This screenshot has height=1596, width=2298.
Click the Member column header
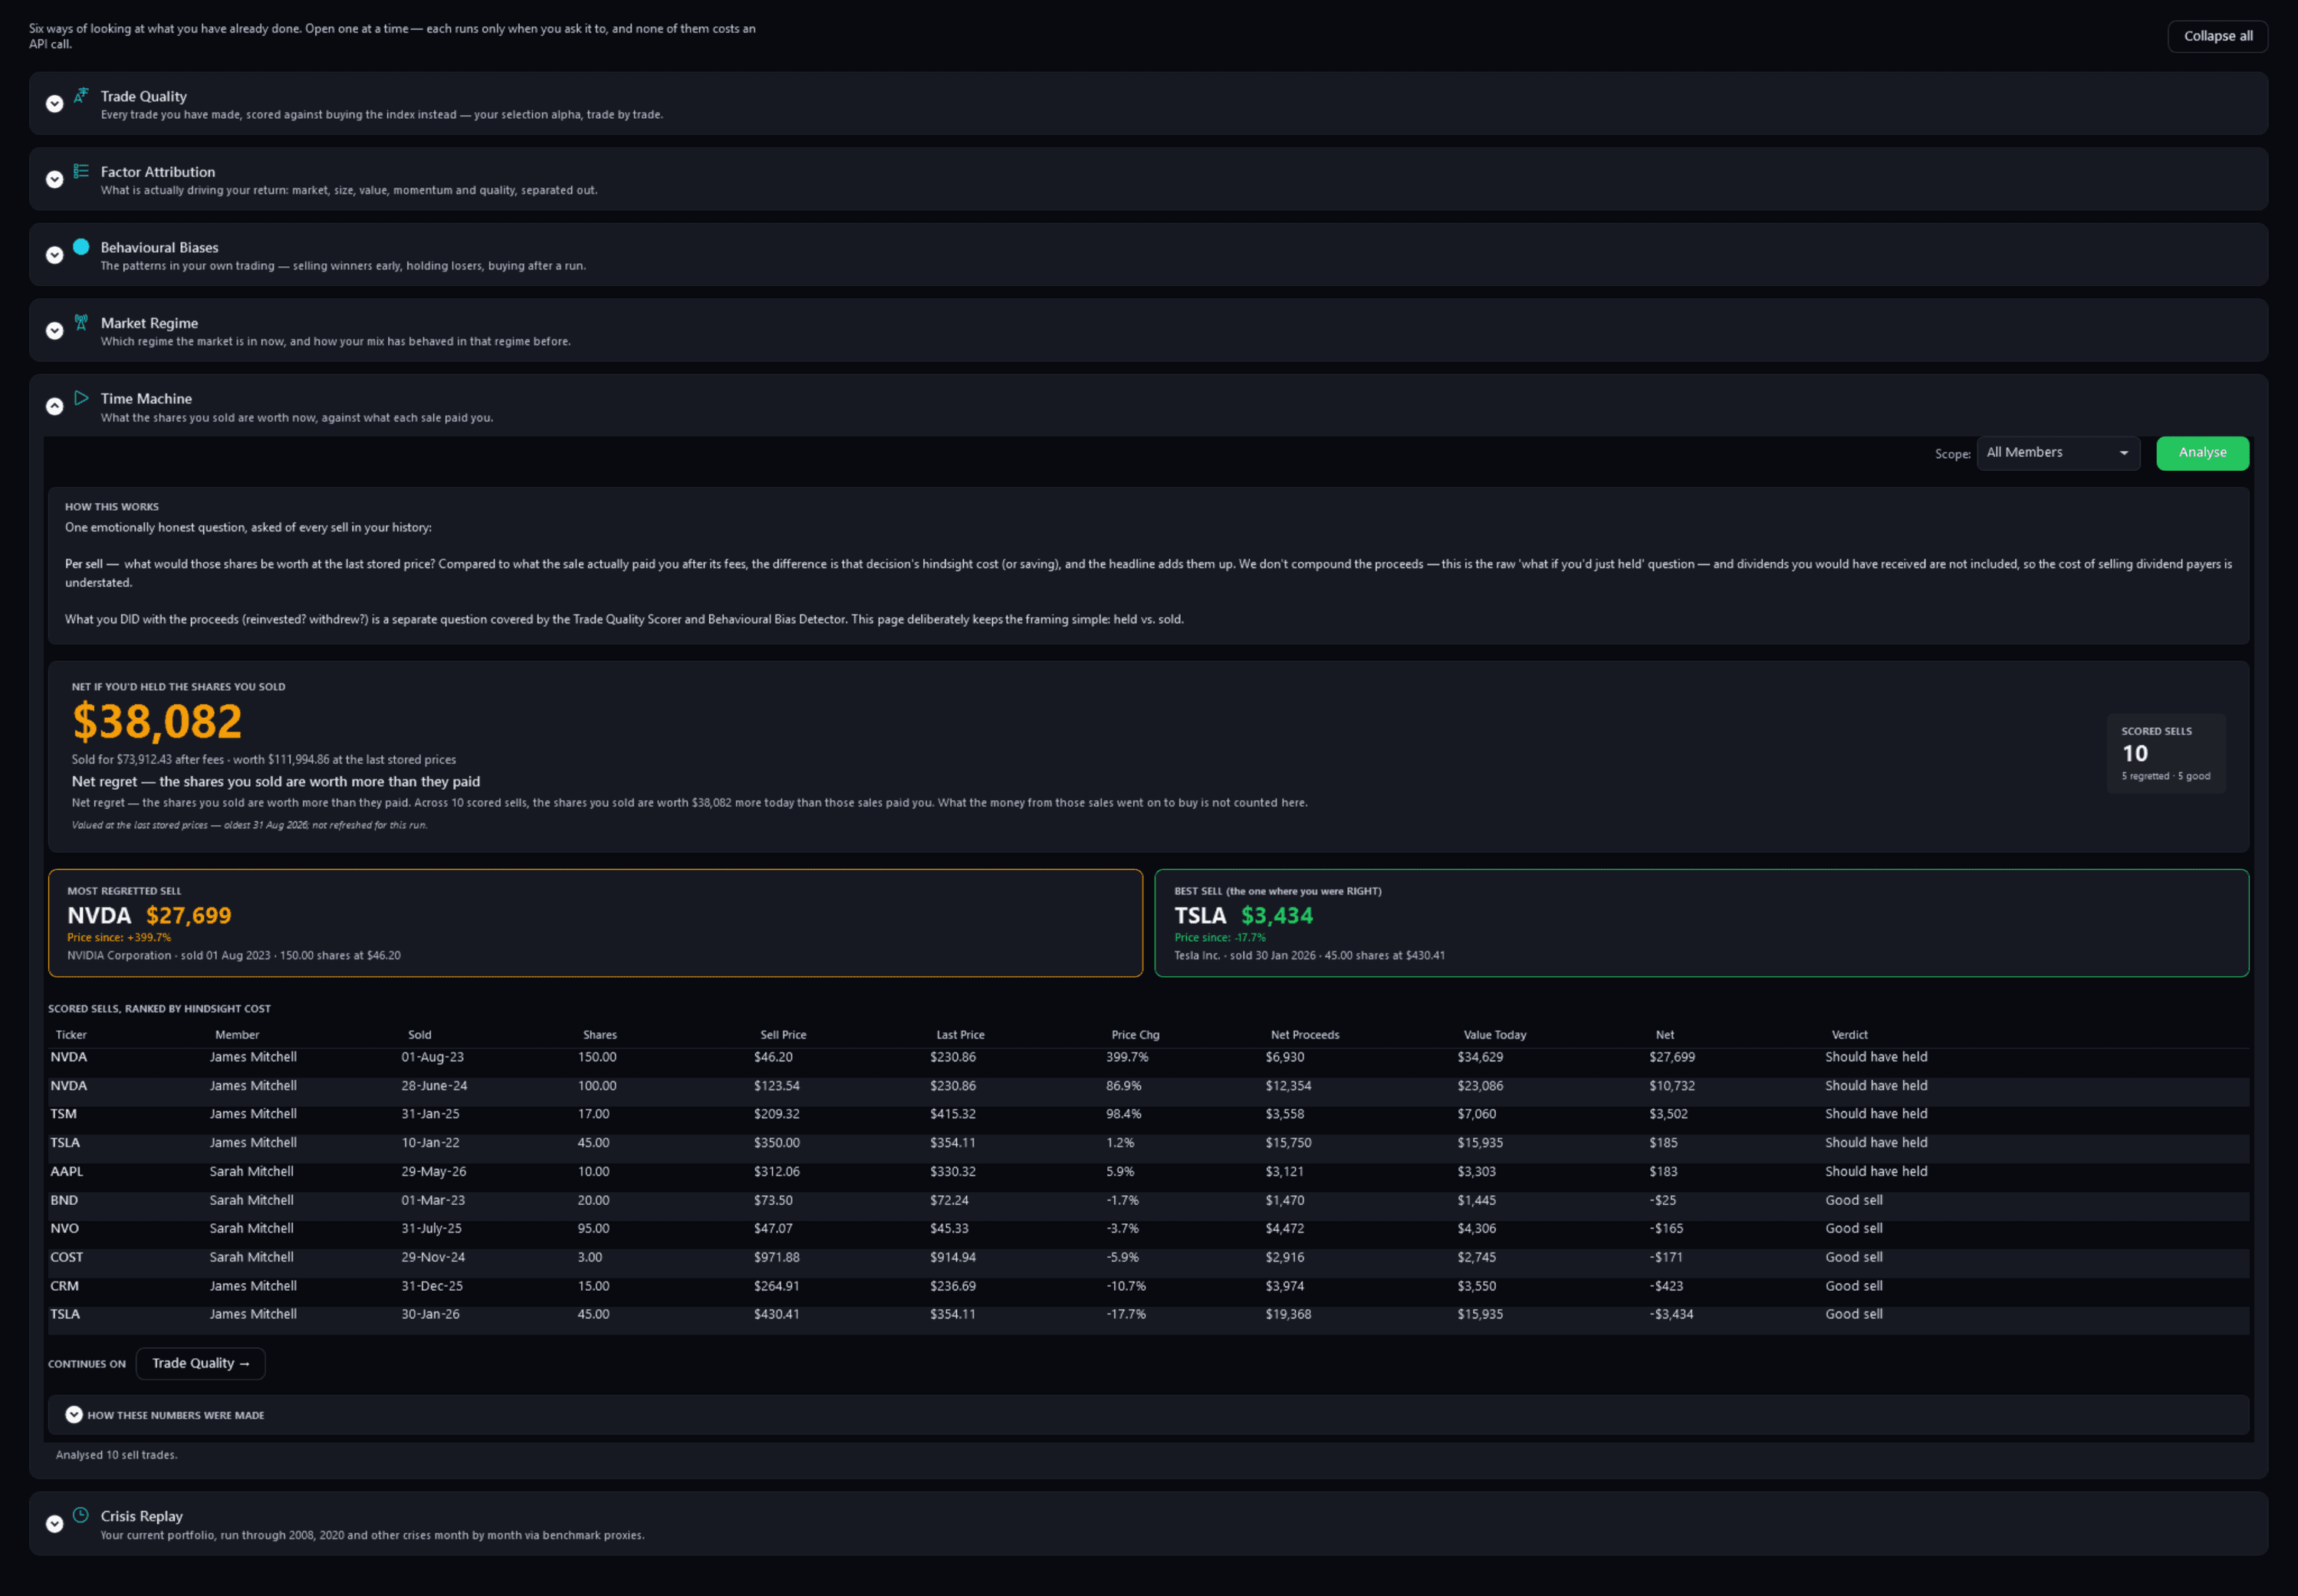(237, 1035)
